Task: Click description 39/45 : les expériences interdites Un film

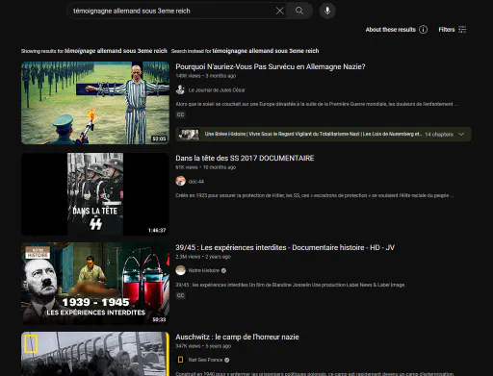Action: click(290, 285)
